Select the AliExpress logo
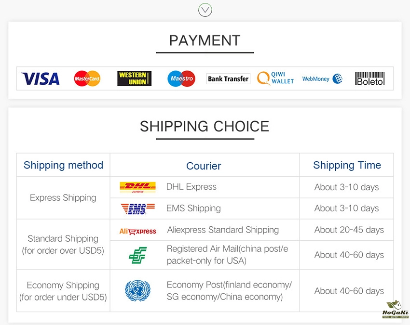Viewport: 410px width, 325px height. (137, 231)
